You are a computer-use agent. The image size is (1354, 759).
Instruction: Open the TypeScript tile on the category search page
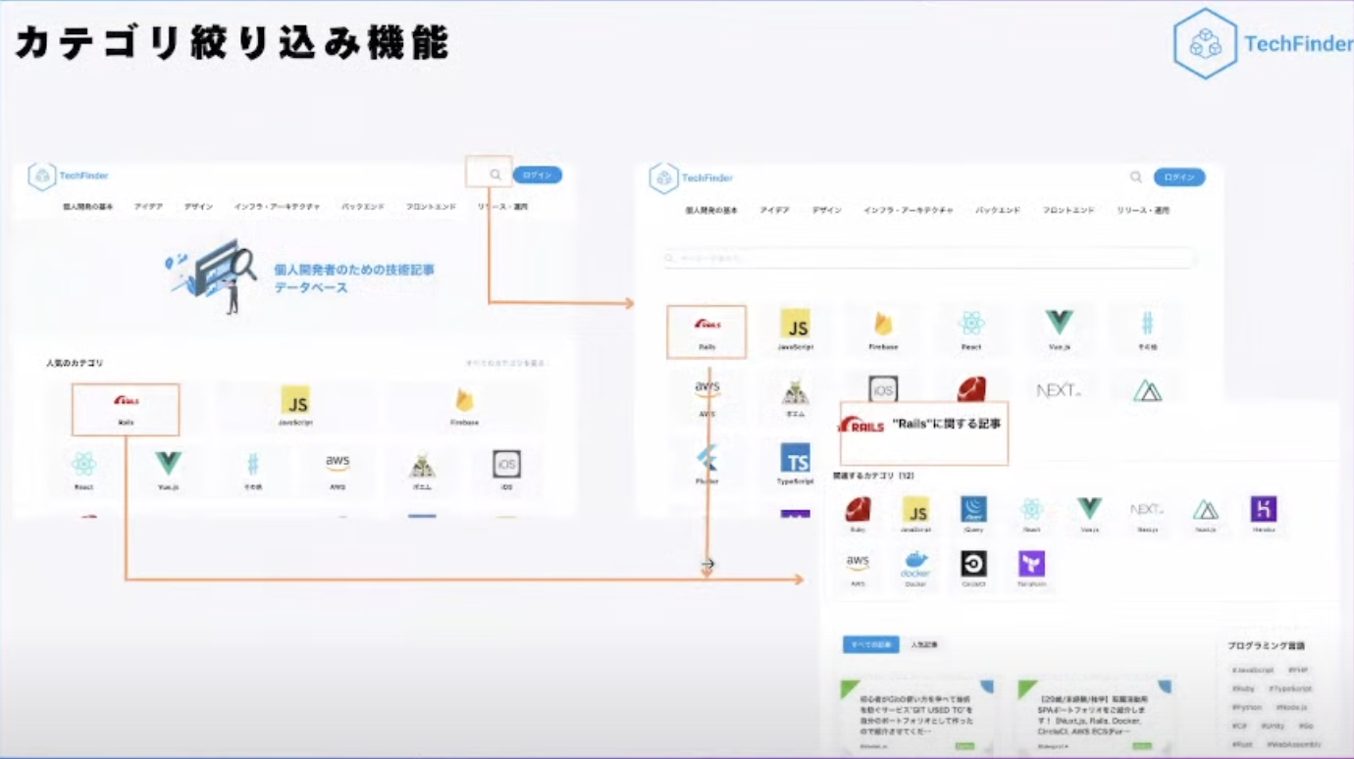[795, 464]
